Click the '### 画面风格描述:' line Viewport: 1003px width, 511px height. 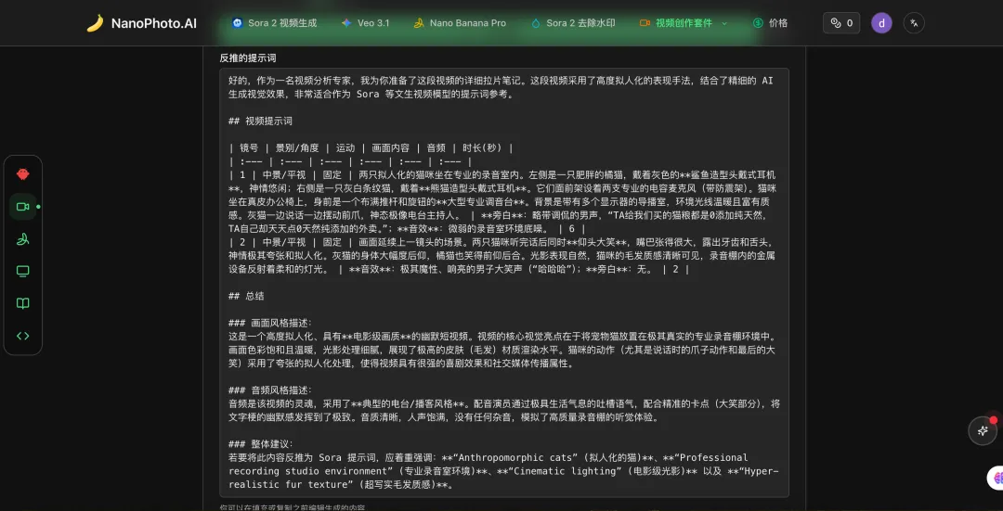[270, 324]
